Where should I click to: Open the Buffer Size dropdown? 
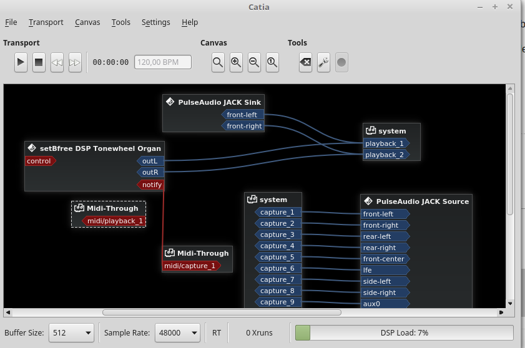[71, 332]
